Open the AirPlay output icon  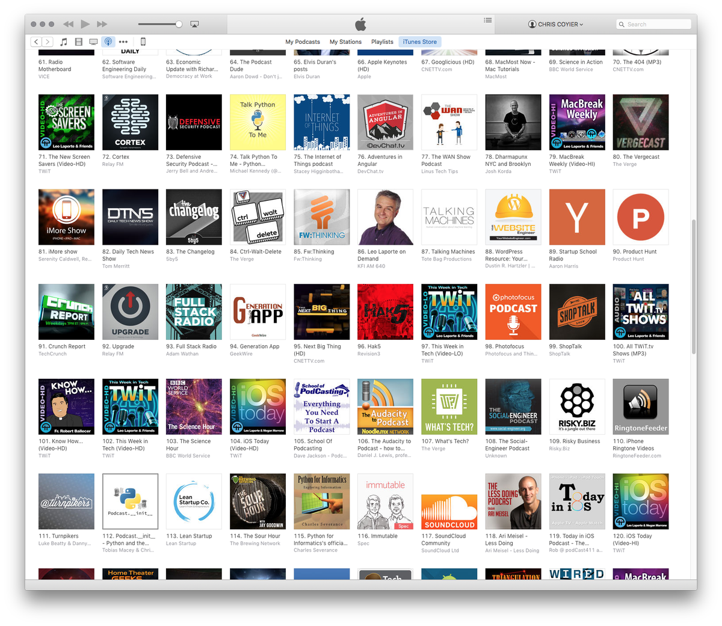click(x=194, y=24)
